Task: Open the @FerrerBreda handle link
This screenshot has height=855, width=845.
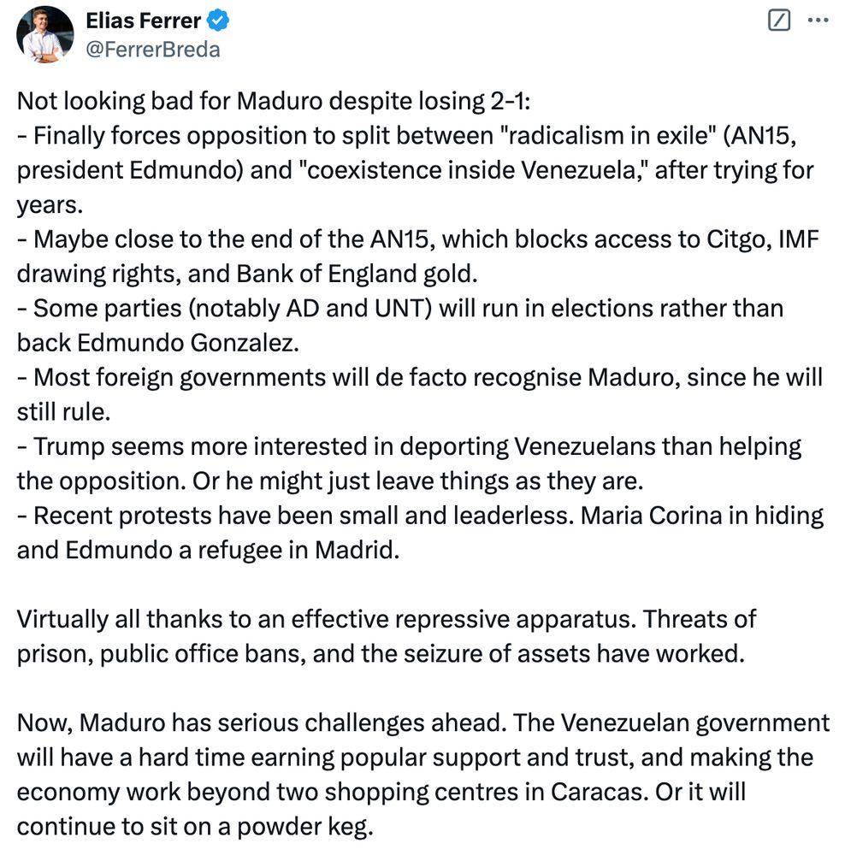Action: [x=153, y=49]
